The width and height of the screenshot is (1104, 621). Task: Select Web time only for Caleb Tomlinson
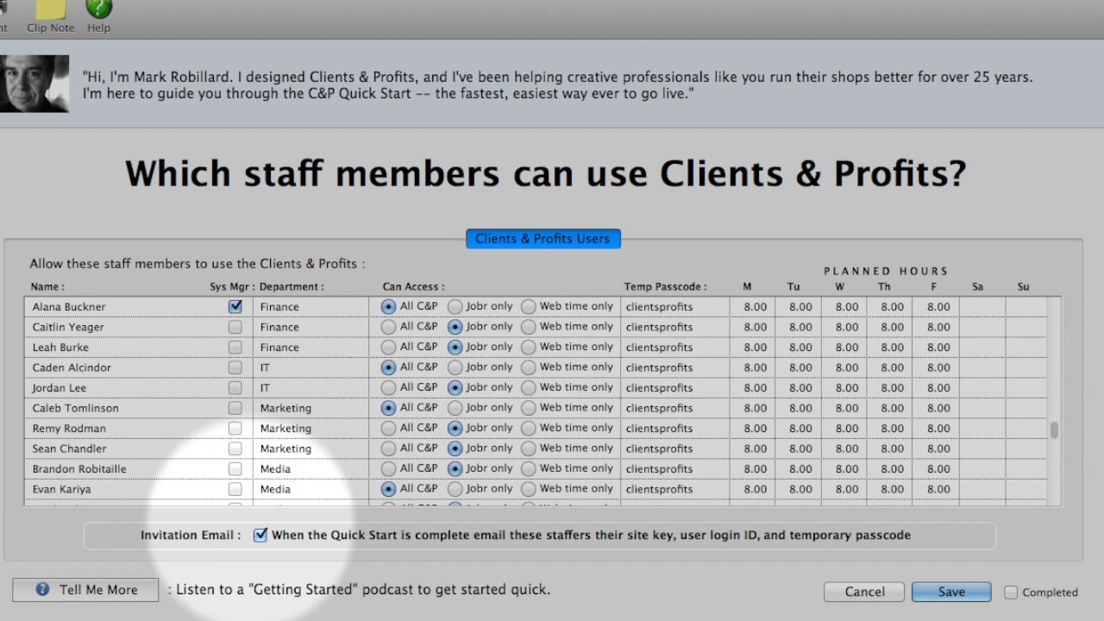[x=529, y=408]
